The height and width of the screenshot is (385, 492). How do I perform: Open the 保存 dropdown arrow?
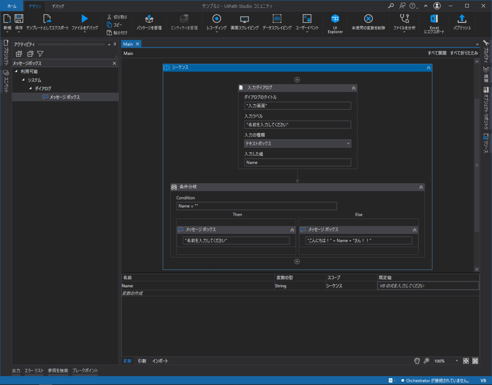(19, 32)
